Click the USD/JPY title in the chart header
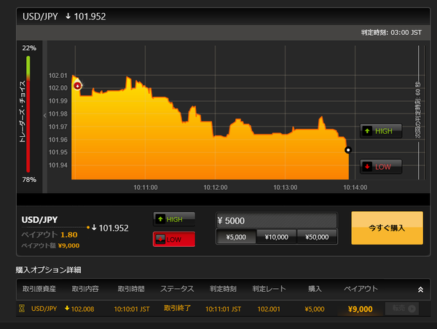 [40, 17]
